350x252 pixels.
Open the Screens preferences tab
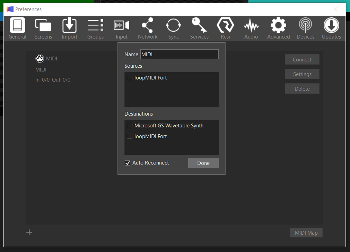pyautogui.click(x=43, y=28)
